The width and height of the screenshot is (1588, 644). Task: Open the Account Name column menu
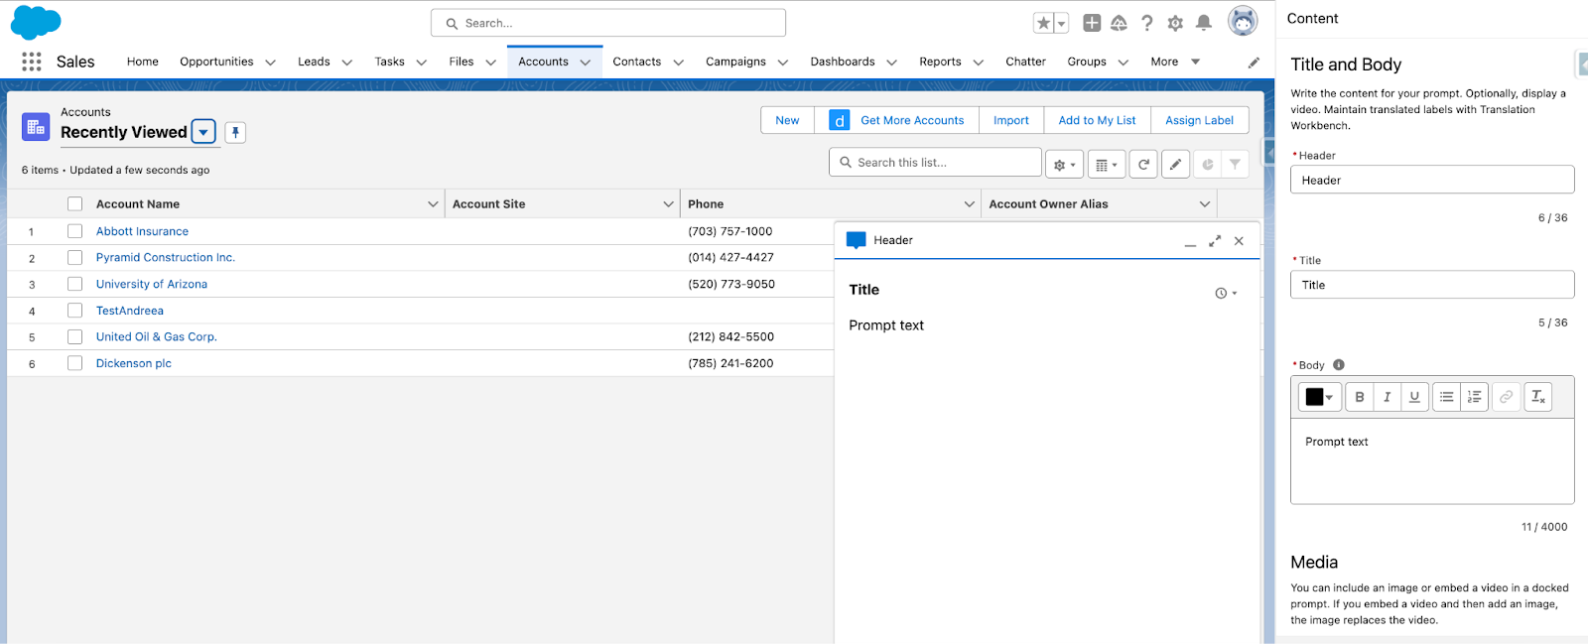click(x=433, y=204)
